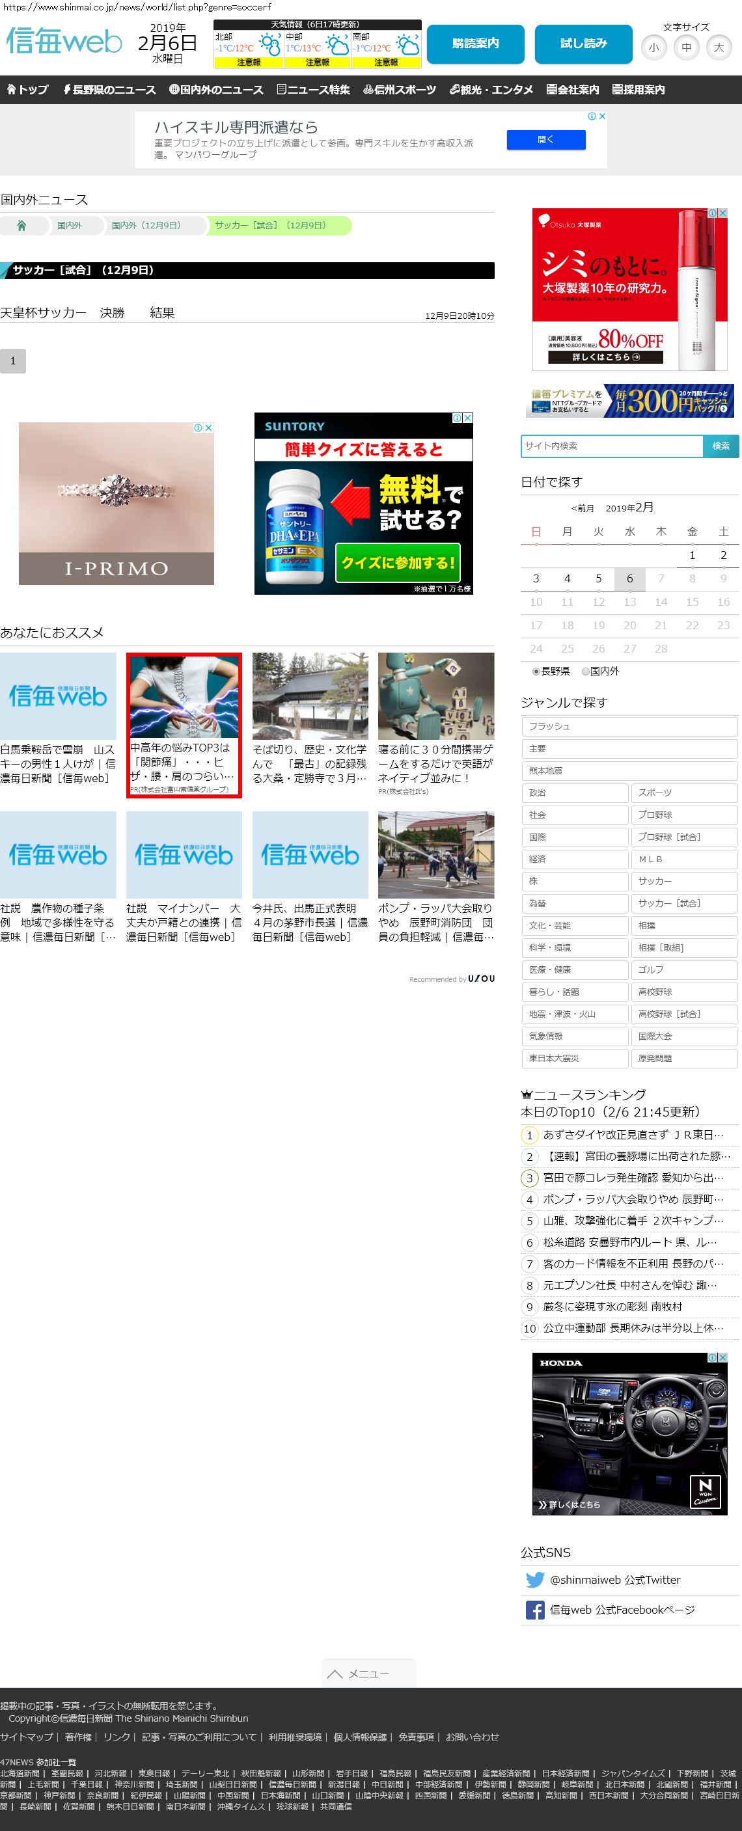Select large font size 大 button

tap(719, 47)
